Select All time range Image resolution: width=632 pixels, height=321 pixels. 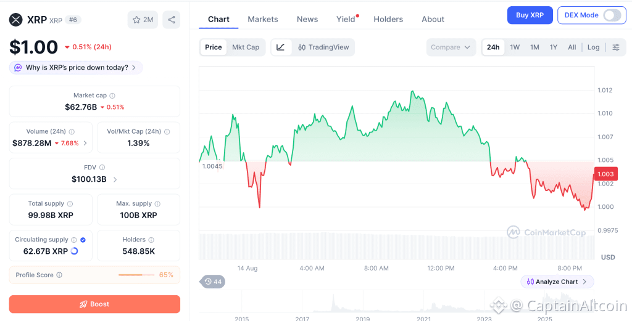tap(572, 47)
